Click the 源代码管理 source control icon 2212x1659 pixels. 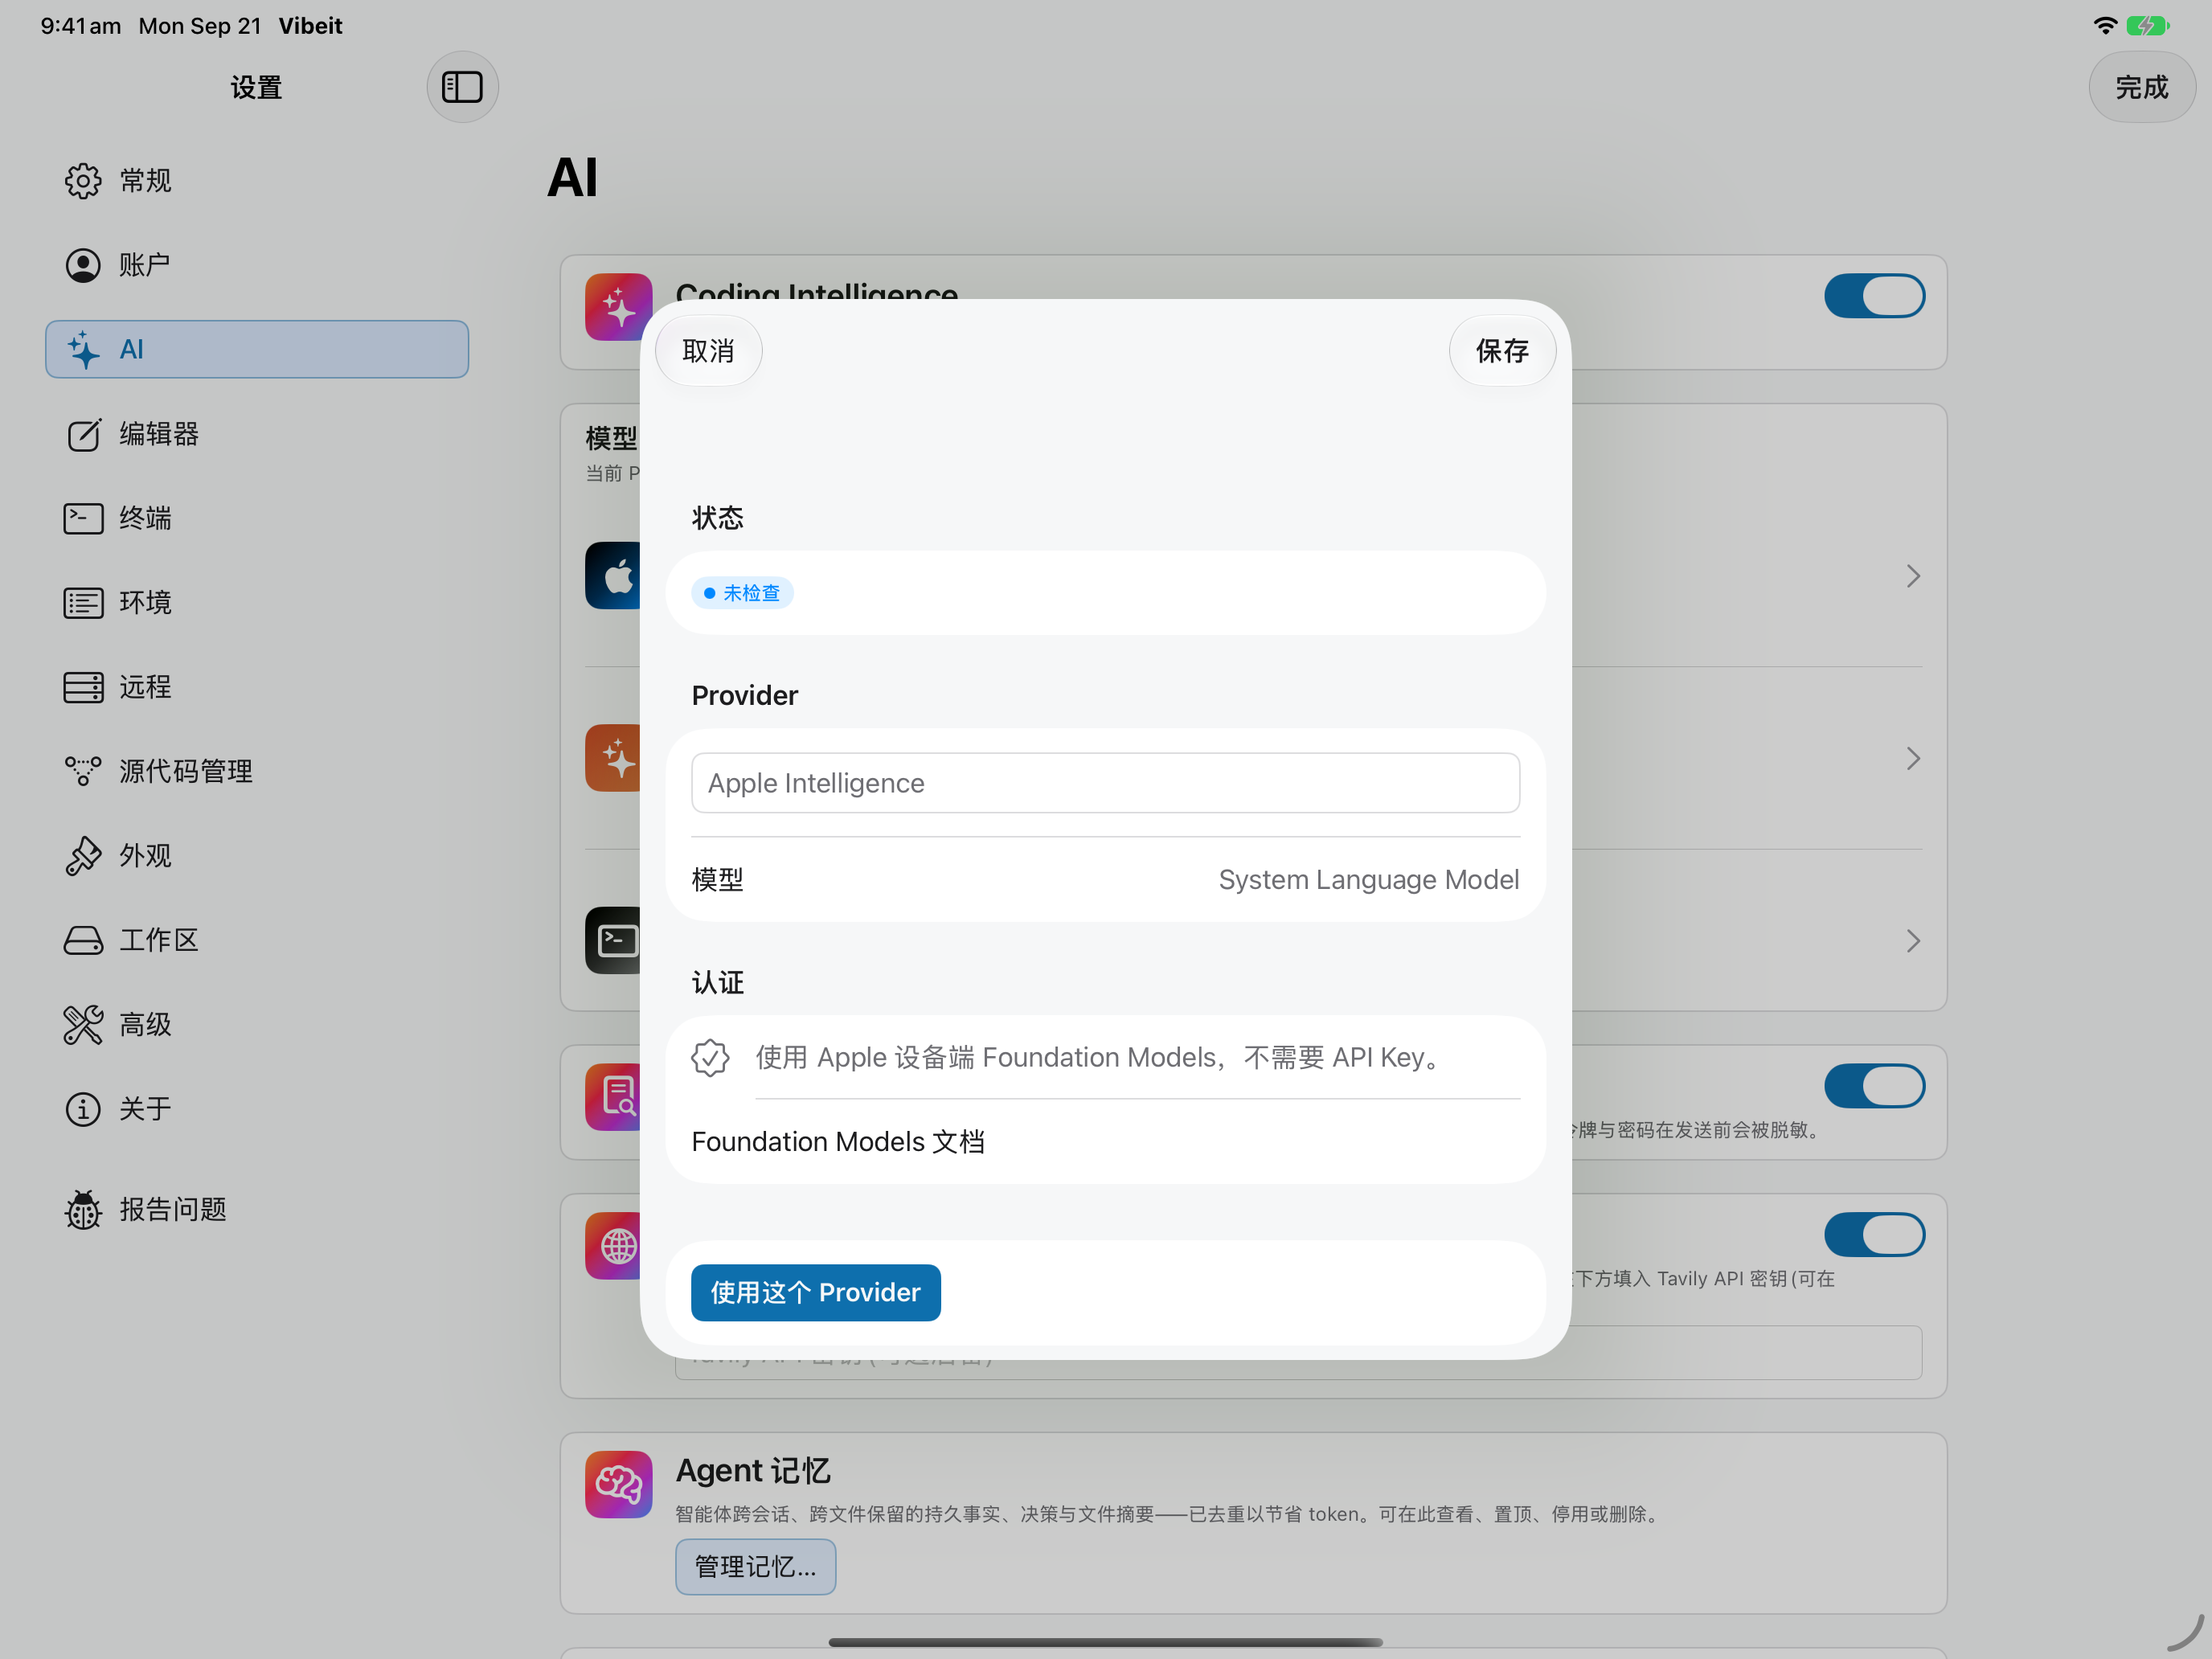coord(83,771)
